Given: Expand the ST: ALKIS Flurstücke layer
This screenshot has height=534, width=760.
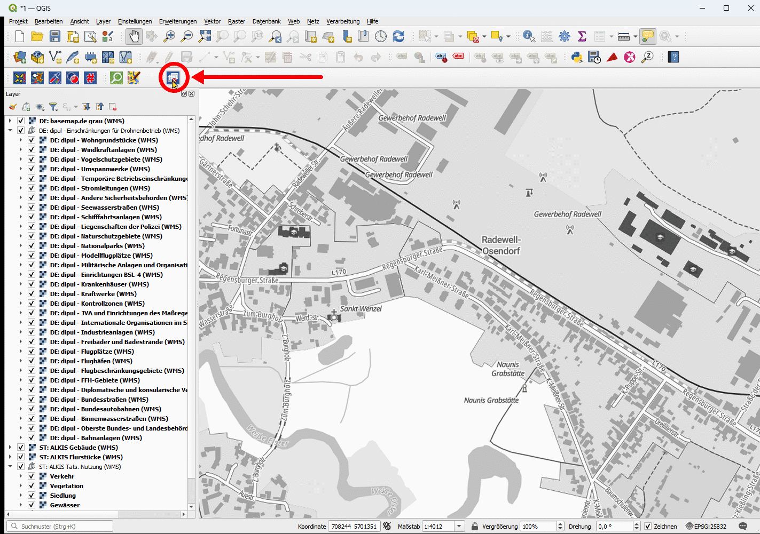Looking at the screenshot, I should point(10,457).
